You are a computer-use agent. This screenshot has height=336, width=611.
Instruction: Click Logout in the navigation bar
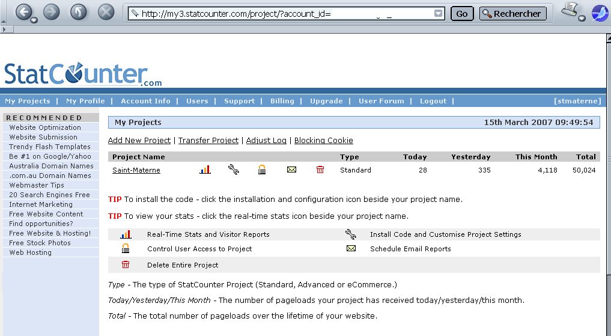click(x=433, y=101)
